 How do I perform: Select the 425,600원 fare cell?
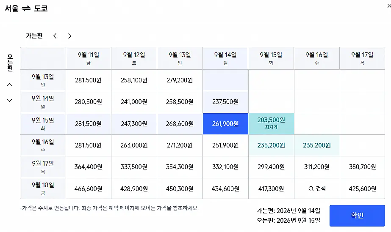(x=362, y=188)
